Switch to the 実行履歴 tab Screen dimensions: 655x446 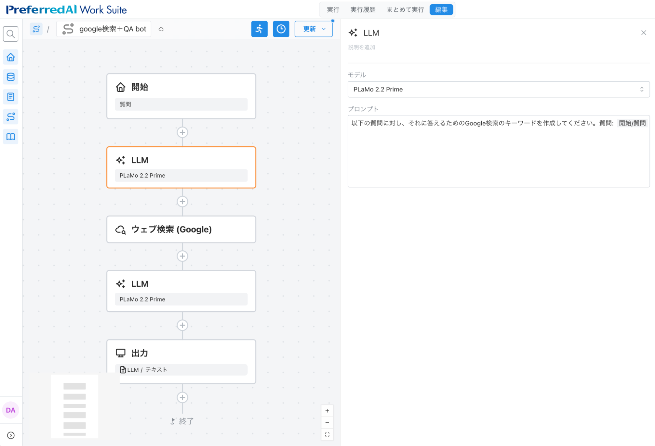pyautogui.click(x=363, y=10)
